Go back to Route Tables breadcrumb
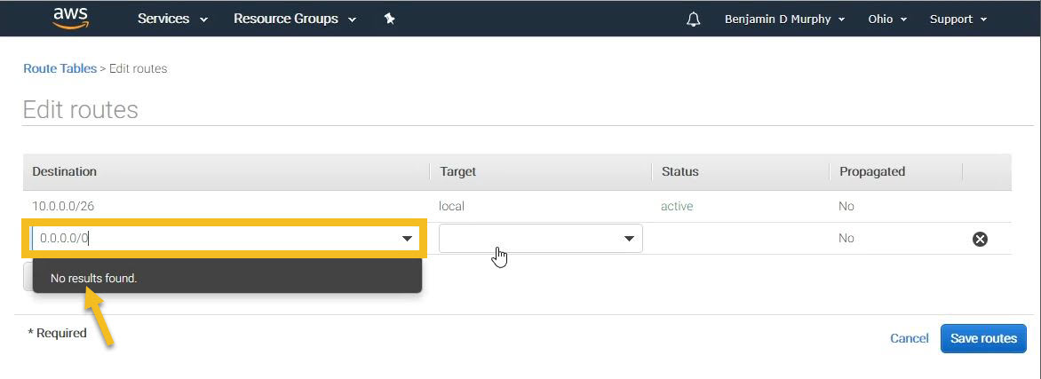Viewport: 1041px width, 379px height. tap(60, 68)
